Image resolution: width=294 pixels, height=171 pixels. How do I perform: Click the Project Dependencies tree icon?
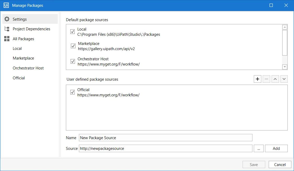(7, 29)
